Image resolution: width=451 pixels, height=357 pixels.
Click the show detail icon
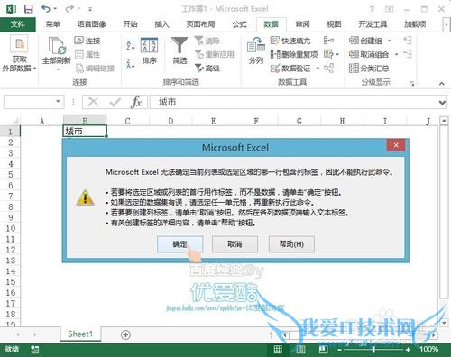(x=408, y=40)
